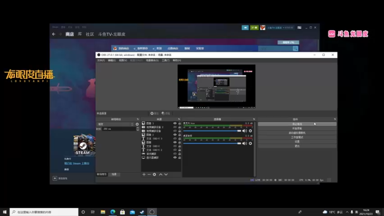Open source properties gear below sources list
The height and width of the screenshot is (216, 384).
point(154,174)
